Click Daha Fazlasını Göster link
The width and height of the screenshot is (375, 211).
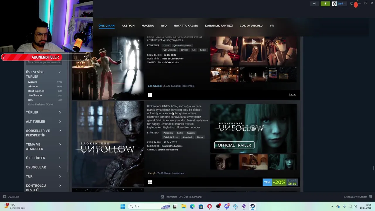41,104
